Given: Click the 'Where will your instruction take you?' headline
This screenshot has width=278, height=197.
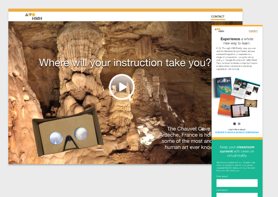Looking at the screenshot, I should pyautogui.click(x=125, y=63).
